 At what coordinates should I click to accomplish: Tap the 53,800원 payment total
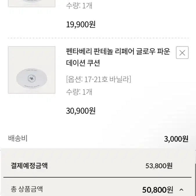159,166
